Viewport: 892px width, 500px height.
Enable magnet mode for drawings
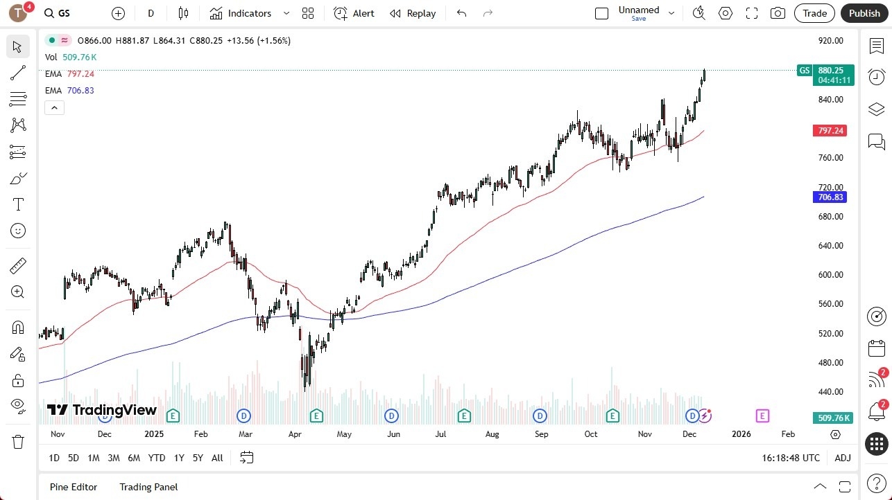18,327
